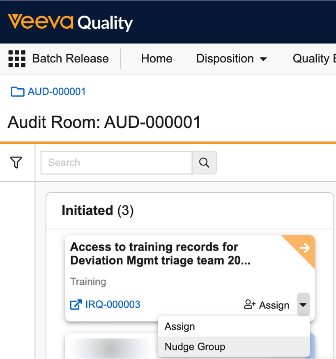Click the folder icon in breadcrumb

[17, 92]
